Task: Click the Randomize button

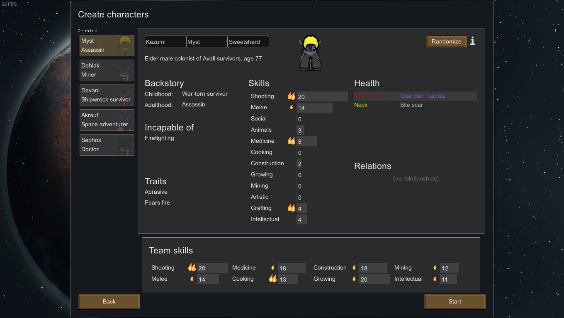Action: point(447,41)
